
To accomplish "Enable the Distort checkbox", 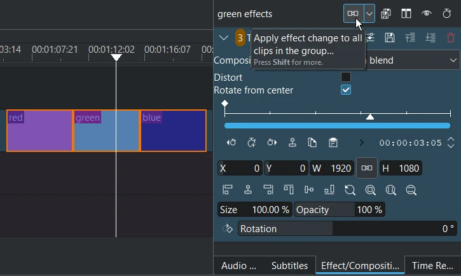I will (346, 77).
